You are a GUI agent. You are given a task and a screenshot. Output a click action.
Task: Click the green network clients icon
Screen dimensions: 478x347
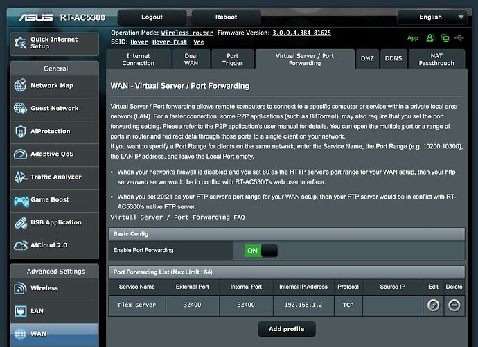(x=445, y=38)
